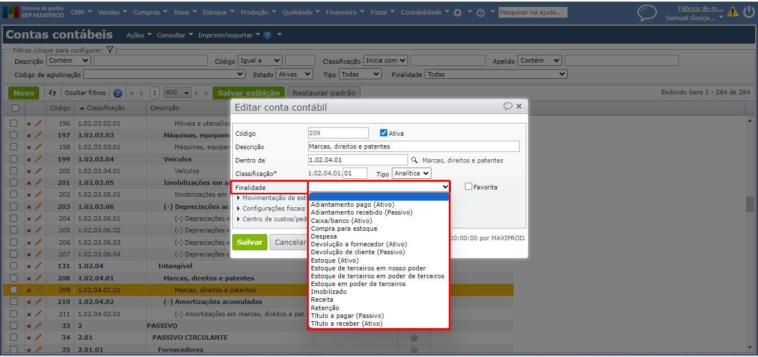This screenshot has height=357, width=758.
Task: Click Ocultar filtros button
Action: point(85,93)
